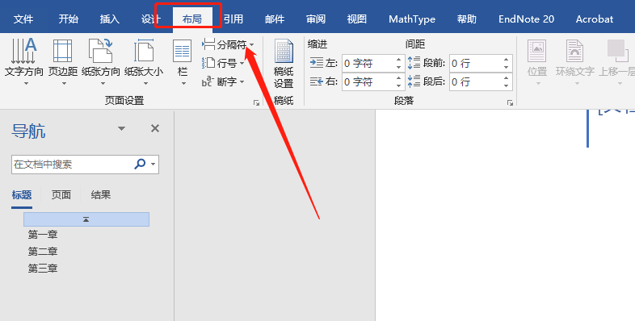Viewport: 635px width, 321px height.
Task: Increase the left indent value
Action: pyautogui.click(x=399, y=60)
